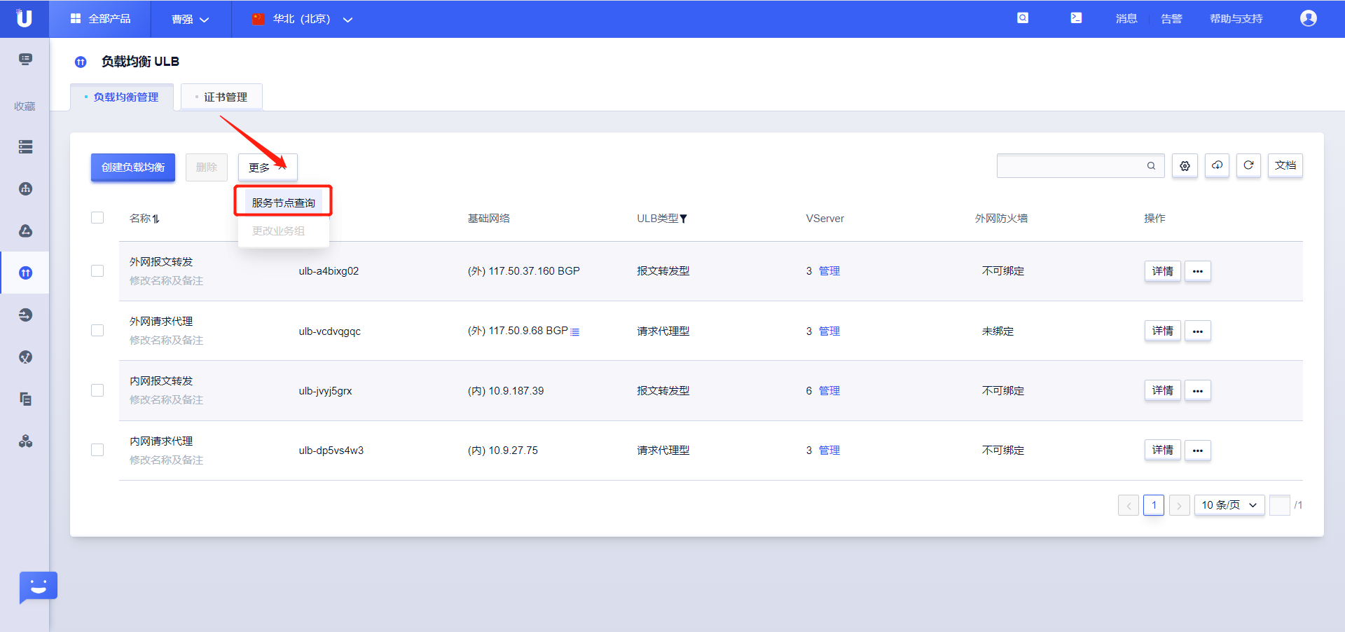Click 修改名称及备注 under 外网报文转发

167,280
